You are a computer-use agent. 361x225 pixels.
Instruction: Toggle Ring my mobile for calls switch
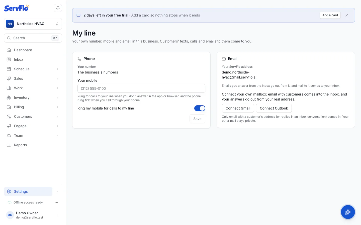[200, 108]
